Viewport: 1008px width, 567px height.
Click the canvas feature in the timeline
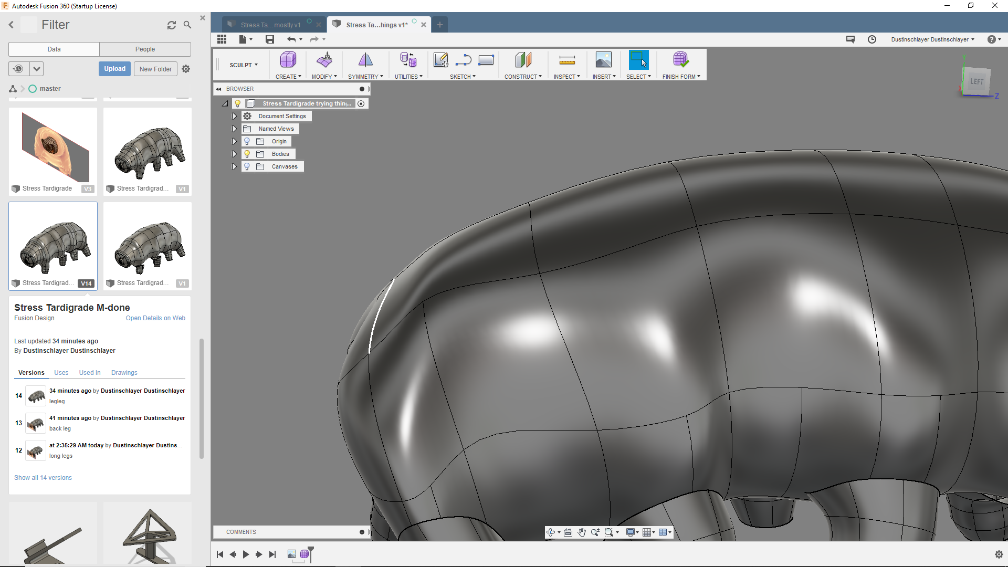coord(292,554)
